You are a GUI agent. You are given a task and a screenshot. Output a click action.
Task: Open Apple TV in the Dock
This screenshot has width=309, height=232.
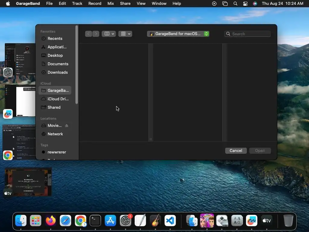point(267,220)
